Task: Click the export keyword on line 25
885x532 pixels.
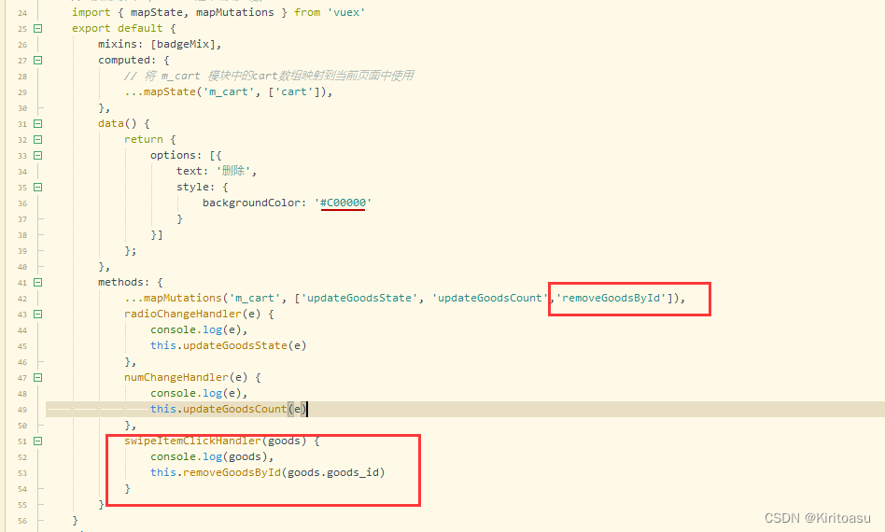Action: tap(91, 28)
